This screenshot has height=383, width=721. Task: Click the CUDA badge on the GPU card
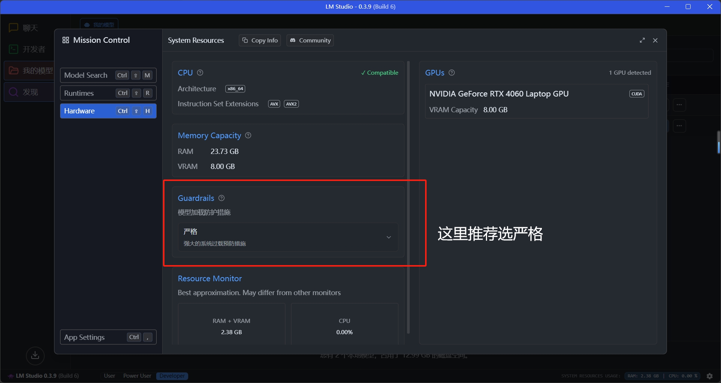point(637,94)
